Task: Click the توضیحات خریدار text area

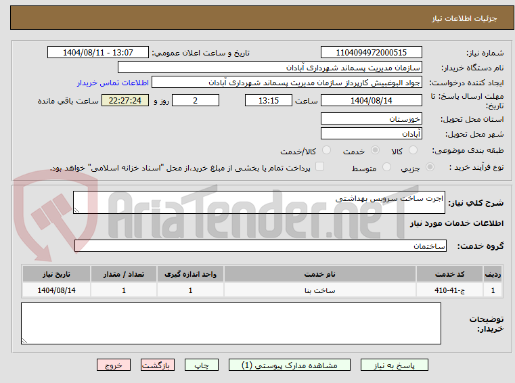Action: [231, 323]
